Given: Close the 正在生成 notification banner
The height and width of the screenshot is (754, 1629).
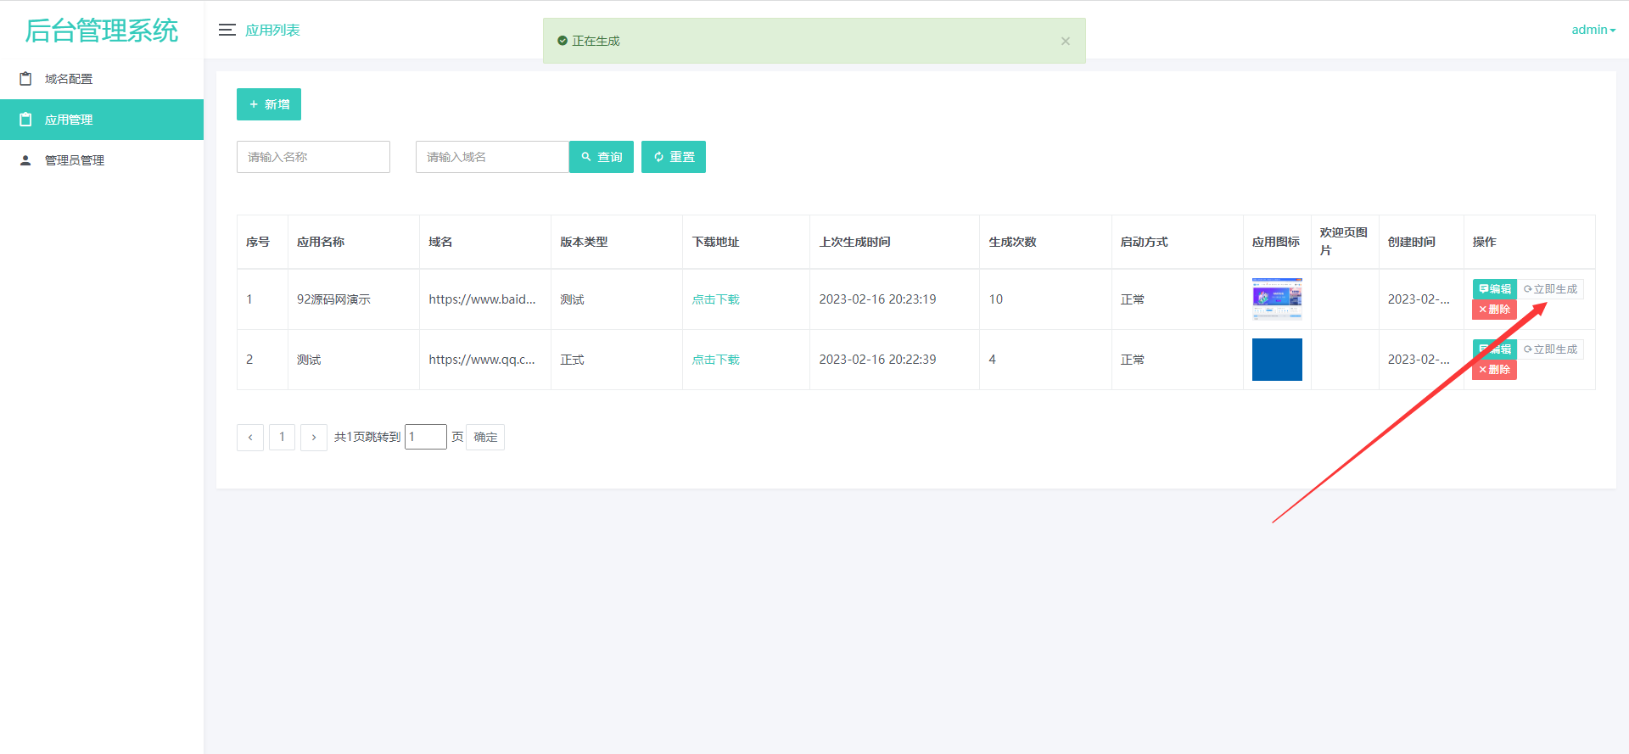Looking at the screenshot, I should pos(1065,41).
